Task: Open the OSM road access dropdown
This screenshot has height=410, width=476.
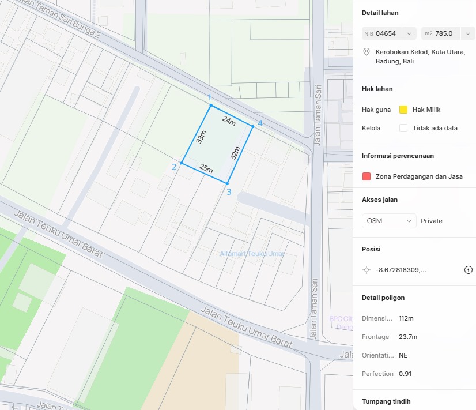Action: pyautogui.click(x=389, y=221)
